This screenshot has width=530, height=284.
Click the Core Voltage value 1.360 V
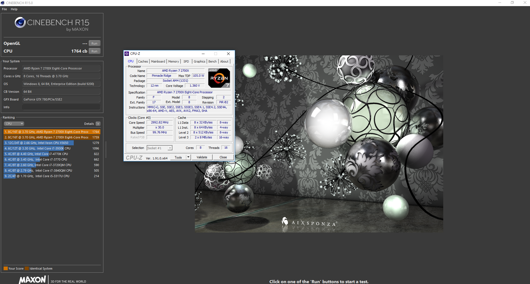(195, 86)
